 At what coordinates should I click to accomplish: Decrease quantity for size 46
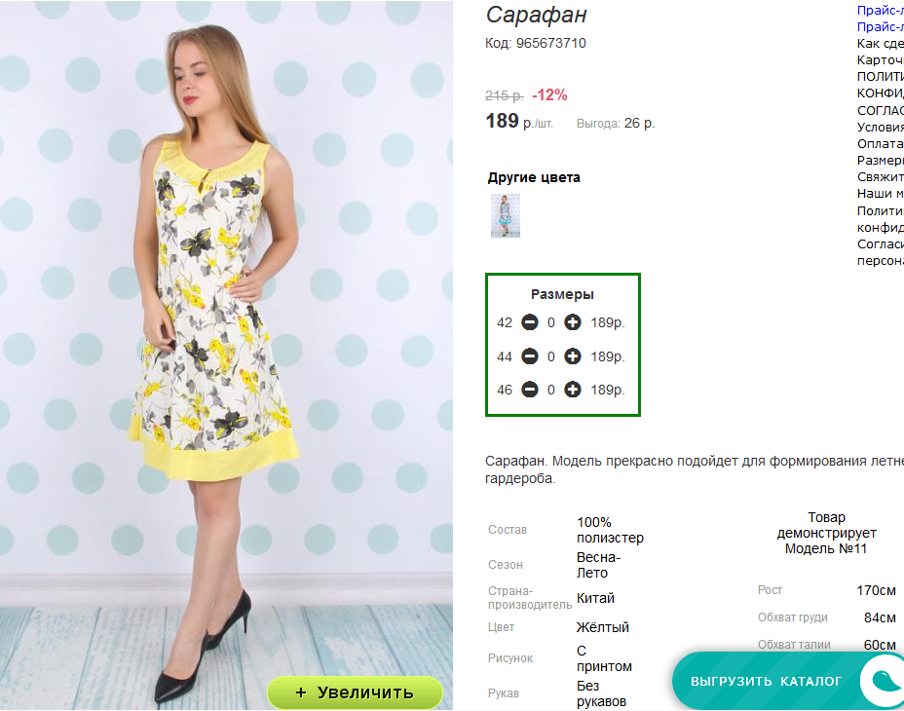[530, 390]
